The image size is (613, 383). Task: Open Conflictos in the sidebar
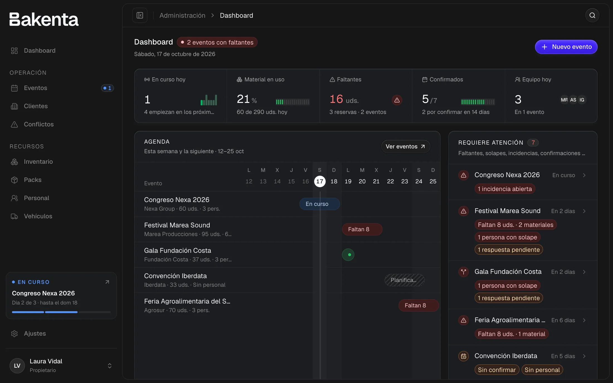click(61, 124)
